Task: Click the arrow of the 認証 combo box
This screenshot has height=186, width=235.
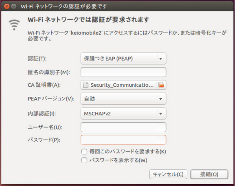Action: coord(161,58)
